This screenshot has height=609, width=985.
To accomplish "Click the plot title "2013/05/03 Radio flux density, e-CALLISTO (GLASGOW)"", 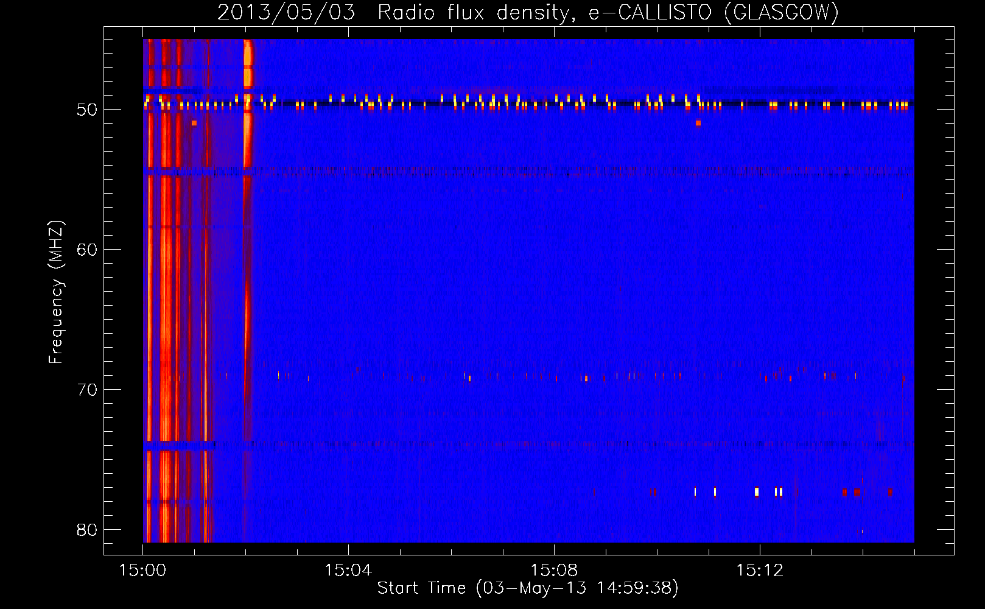I will pos(528,13).
